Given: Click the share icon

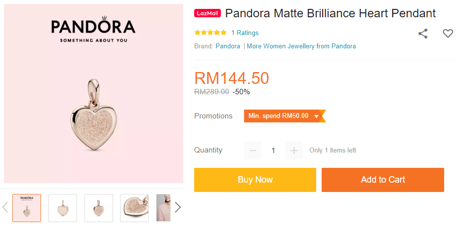Looking at the screenshot, I should [423, 34].
